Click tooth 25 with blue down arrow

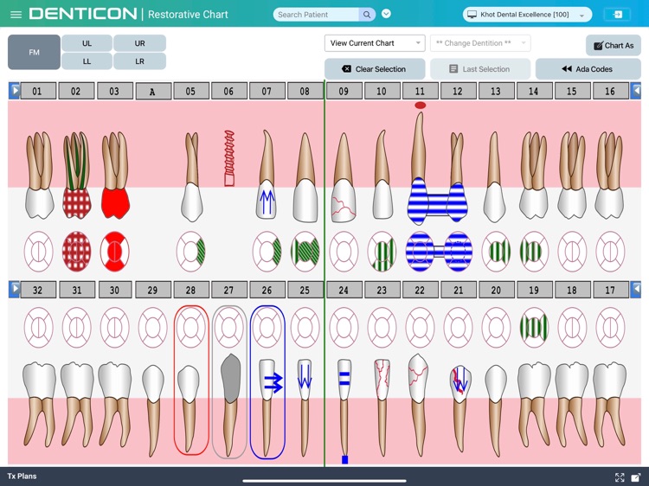305,407
